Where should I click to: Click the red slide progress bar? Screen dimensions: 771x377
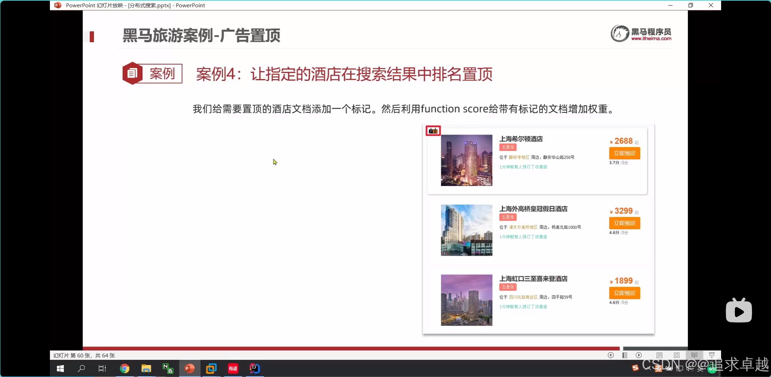351,348
